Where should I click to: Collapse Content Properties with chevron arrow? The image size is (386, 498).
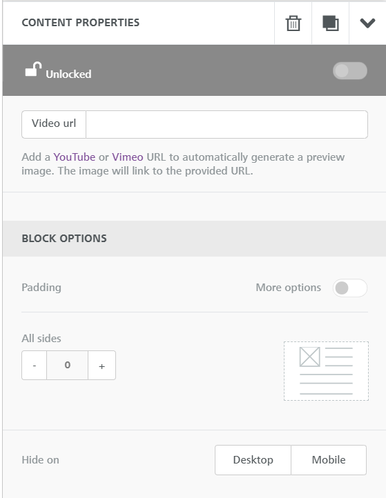[x=367, y=23]
